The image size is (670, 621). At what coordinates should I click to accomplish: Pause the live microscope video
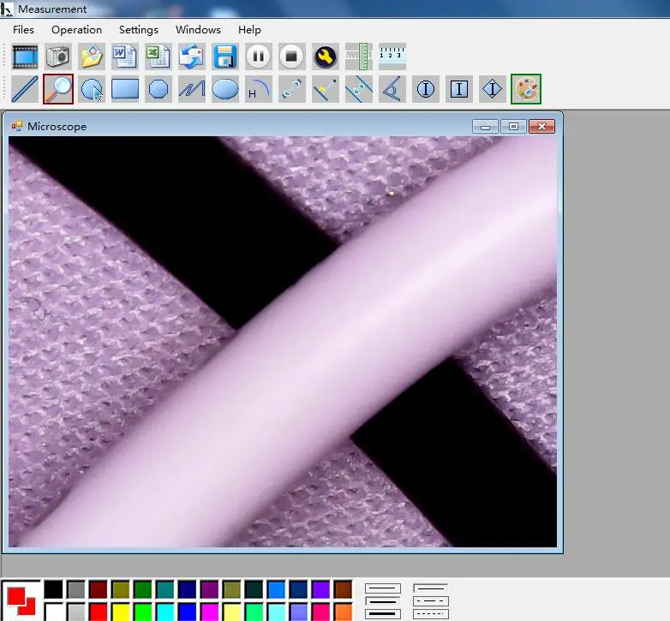pyautogui.click(x=259, y=57)
